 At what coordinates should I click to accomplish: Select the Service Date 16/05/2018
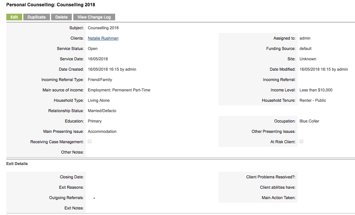coord(98,59)
